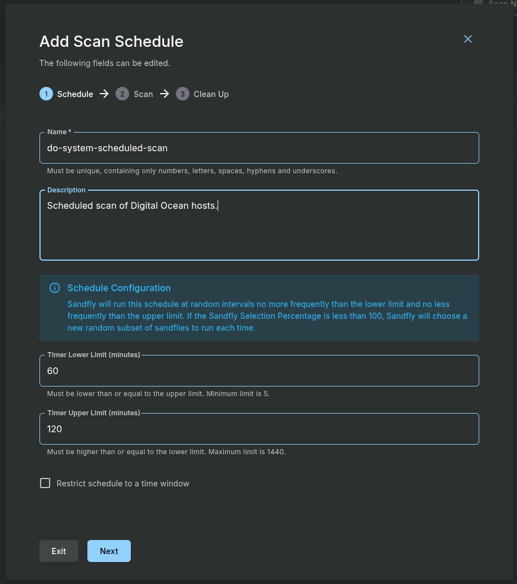Screen dimensions: 517x584
Task: Enable the Restrict schedule checkbox
Action: click(x=45, y=483)
